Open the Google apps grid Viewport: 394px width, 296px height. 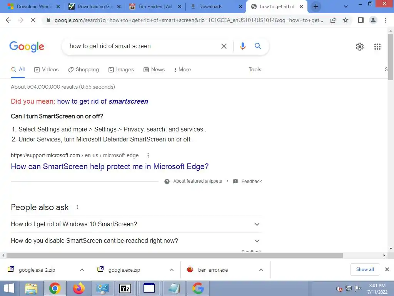pyautogui.click(x=377, y=47)
